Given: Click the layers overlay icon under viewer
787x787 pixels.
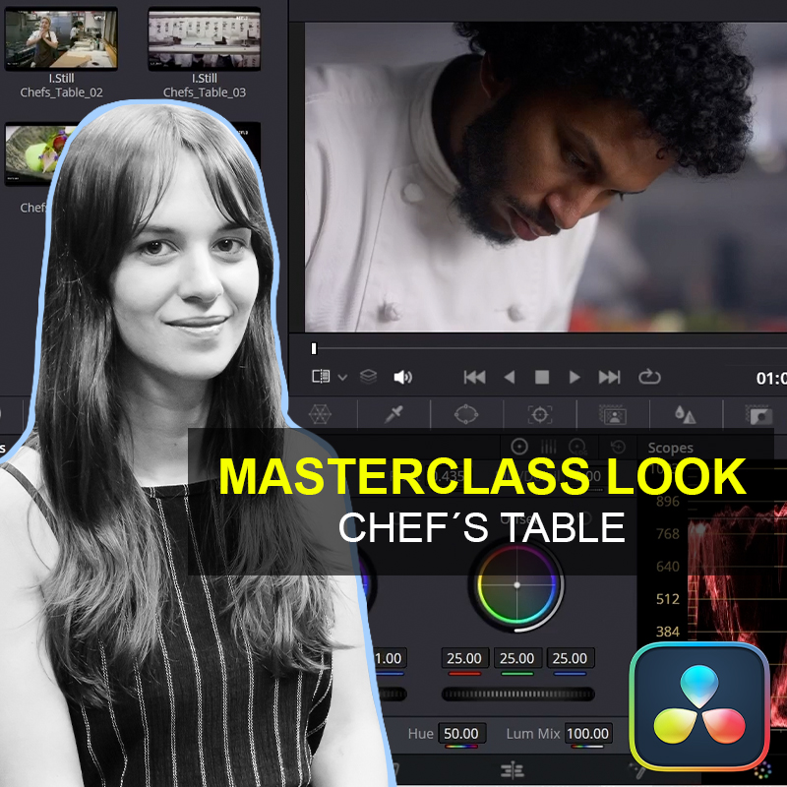Looking at the screenshot, I should point(368,377).
